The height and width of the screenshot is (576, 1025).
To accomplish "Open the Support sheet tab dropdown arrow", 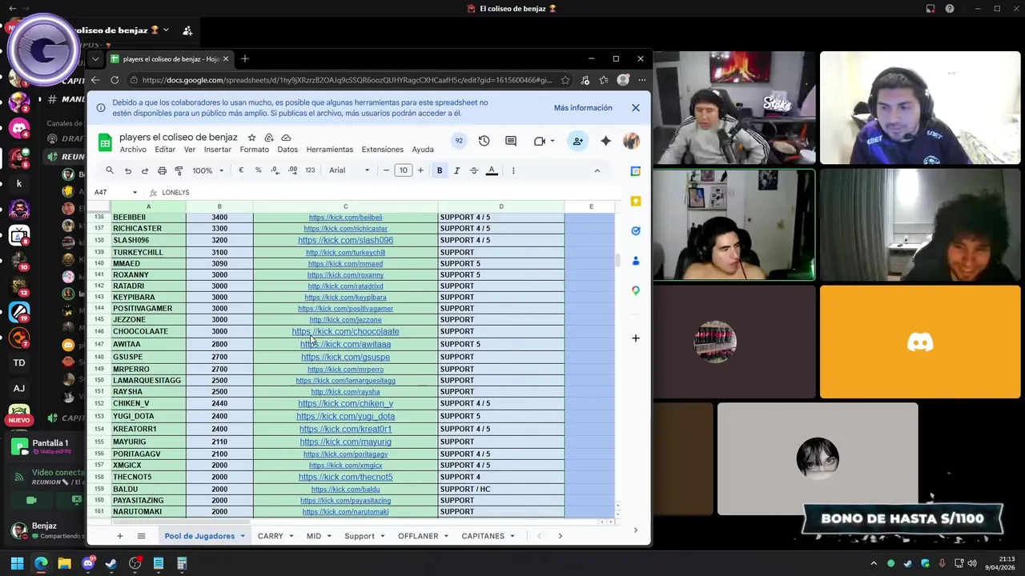I will 383,536.
